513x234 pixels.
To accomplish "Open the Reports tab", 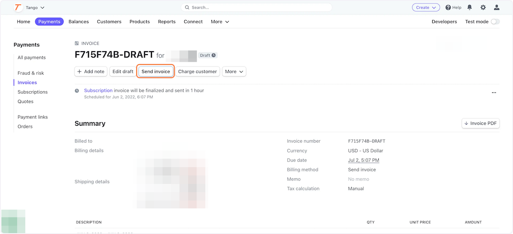I will pos(167,22).
